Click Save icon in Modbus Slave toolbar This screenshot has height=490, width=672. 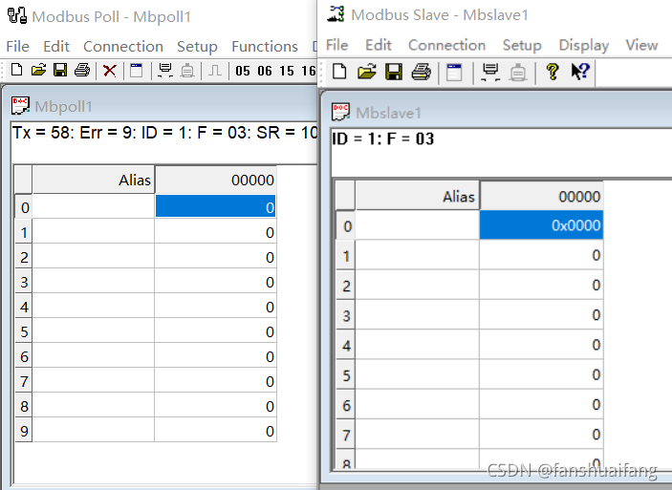[394, 72]
